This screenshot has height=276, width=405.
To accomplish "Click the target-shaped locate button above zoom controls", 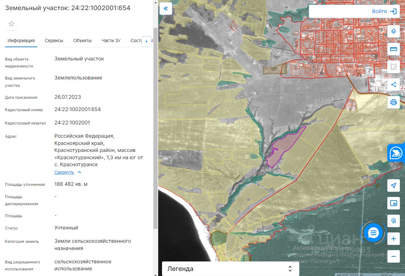I will tap(394, 221).
